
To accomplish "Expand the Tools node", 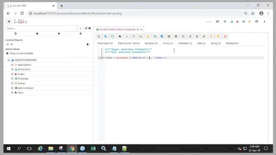I will (12, 93).
